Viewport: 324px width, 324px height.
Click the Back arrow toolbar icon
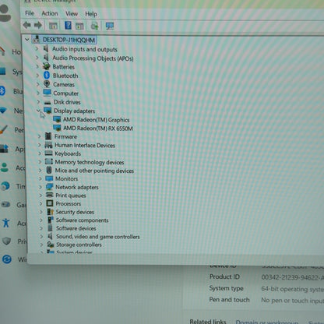[x=26, y=25]
